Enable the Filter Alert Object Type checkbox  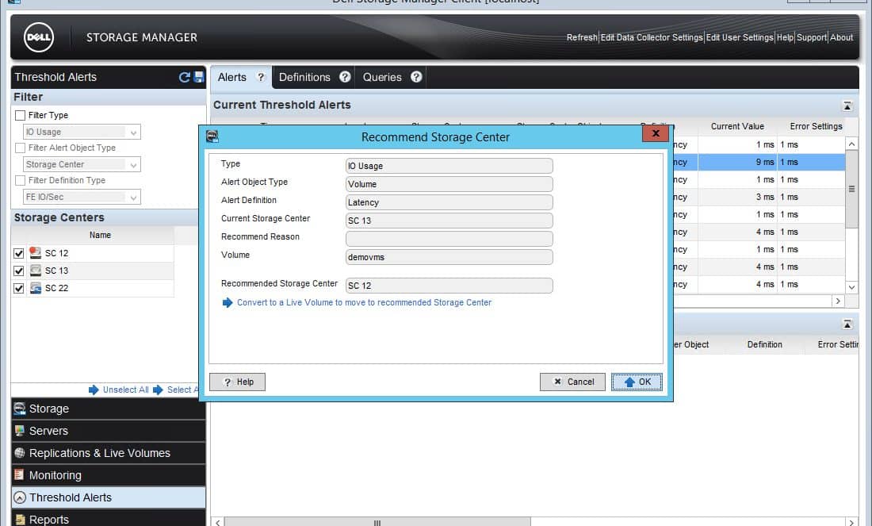coord(20,148)
